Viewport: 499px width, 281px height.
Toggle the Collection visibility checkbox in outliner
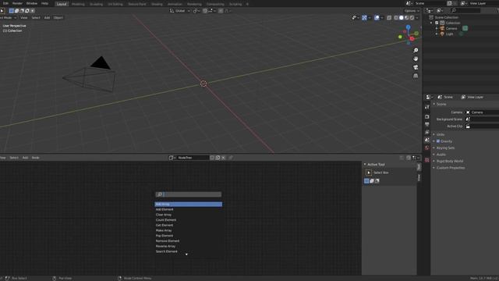click(437, 23)
